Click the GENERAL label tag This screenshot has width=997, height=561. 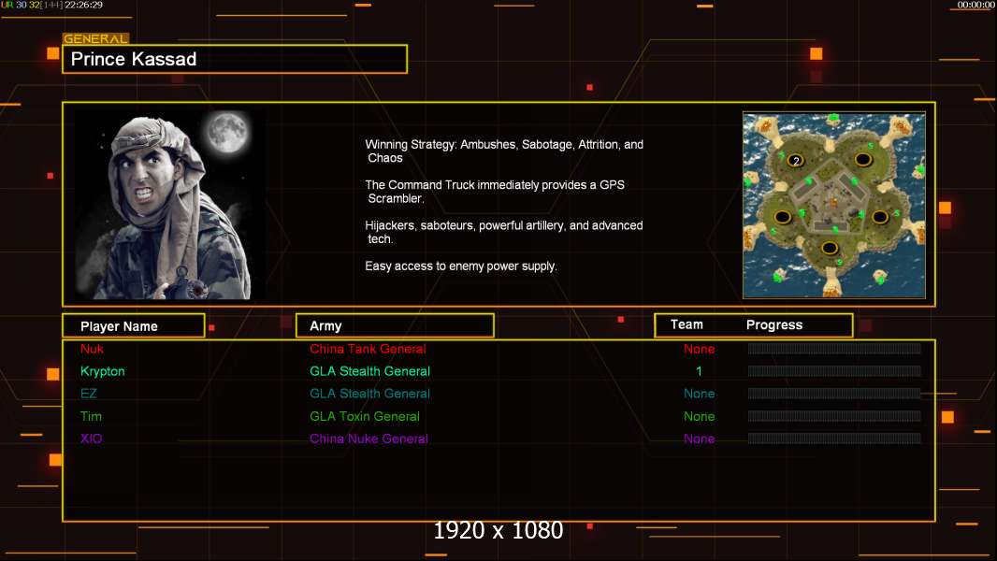(x=95, y=38)
